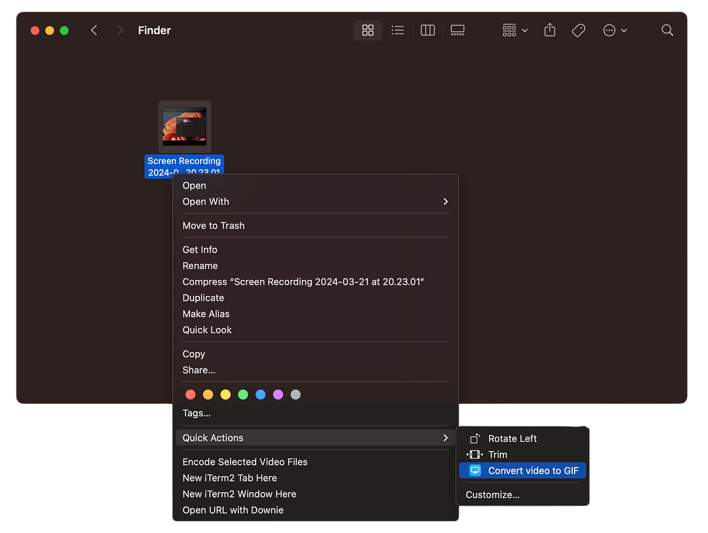Switch Finder to list view
This screenshot has height=533, width=708.
pyautogui.click(x=398, y=30)
